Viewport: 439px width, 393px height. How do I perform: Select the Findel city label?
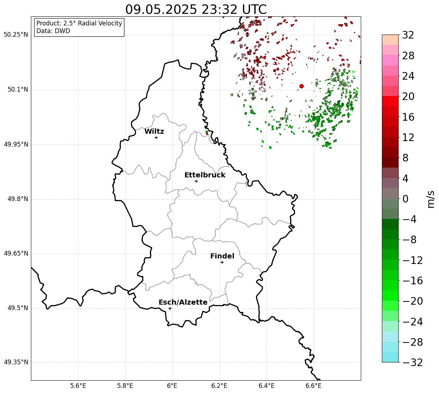(x=222, y=256)
